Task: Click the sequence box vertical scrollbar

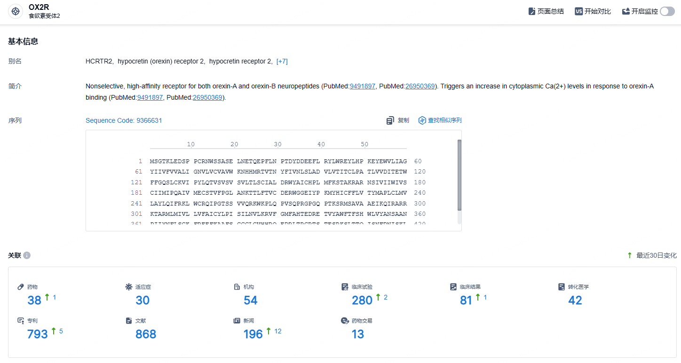Action: coord(459,175)
